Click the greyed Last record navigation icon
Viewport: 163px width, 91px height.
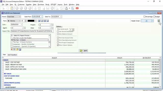tap(30, 8)
